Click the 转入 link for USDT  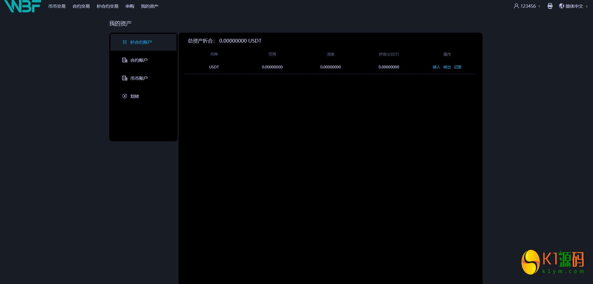click(x=436, y=67)
